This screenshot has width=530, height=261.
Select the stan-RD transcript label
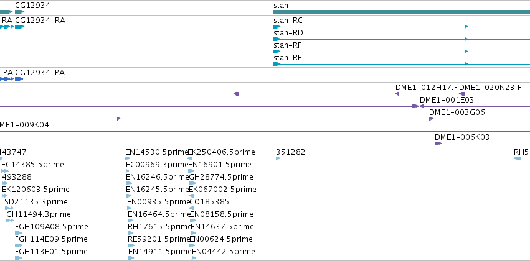click(288, 33)
